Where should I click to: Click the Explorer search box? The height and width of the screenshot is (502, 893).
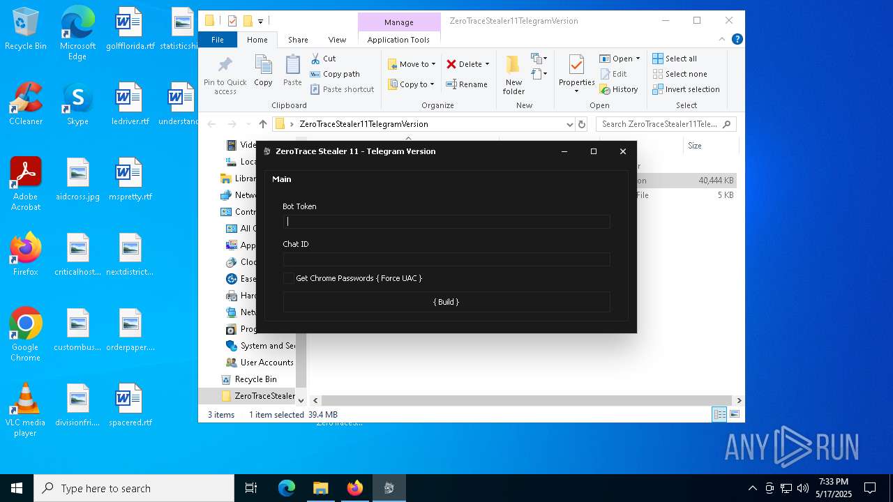point(666,124)
